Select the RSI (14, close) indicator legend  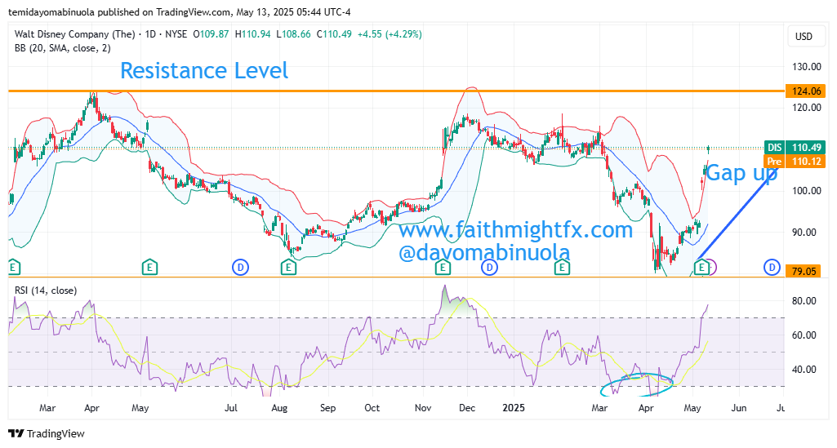[x=46, y=291]
